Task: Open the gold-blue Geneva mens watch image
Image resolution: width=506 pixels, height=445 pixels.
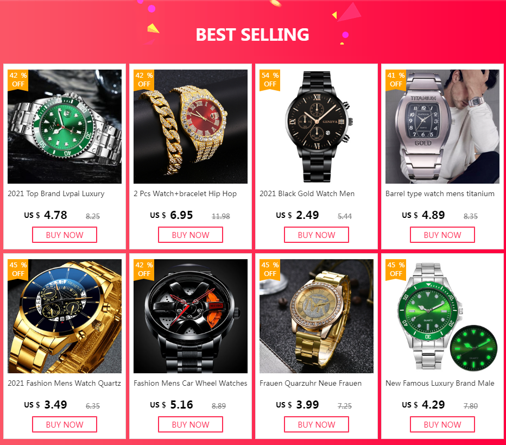Action: pos(65,316)
